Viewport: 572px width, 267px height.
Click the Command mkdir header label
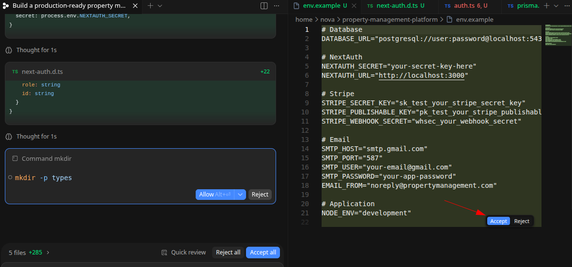point(46,158)
